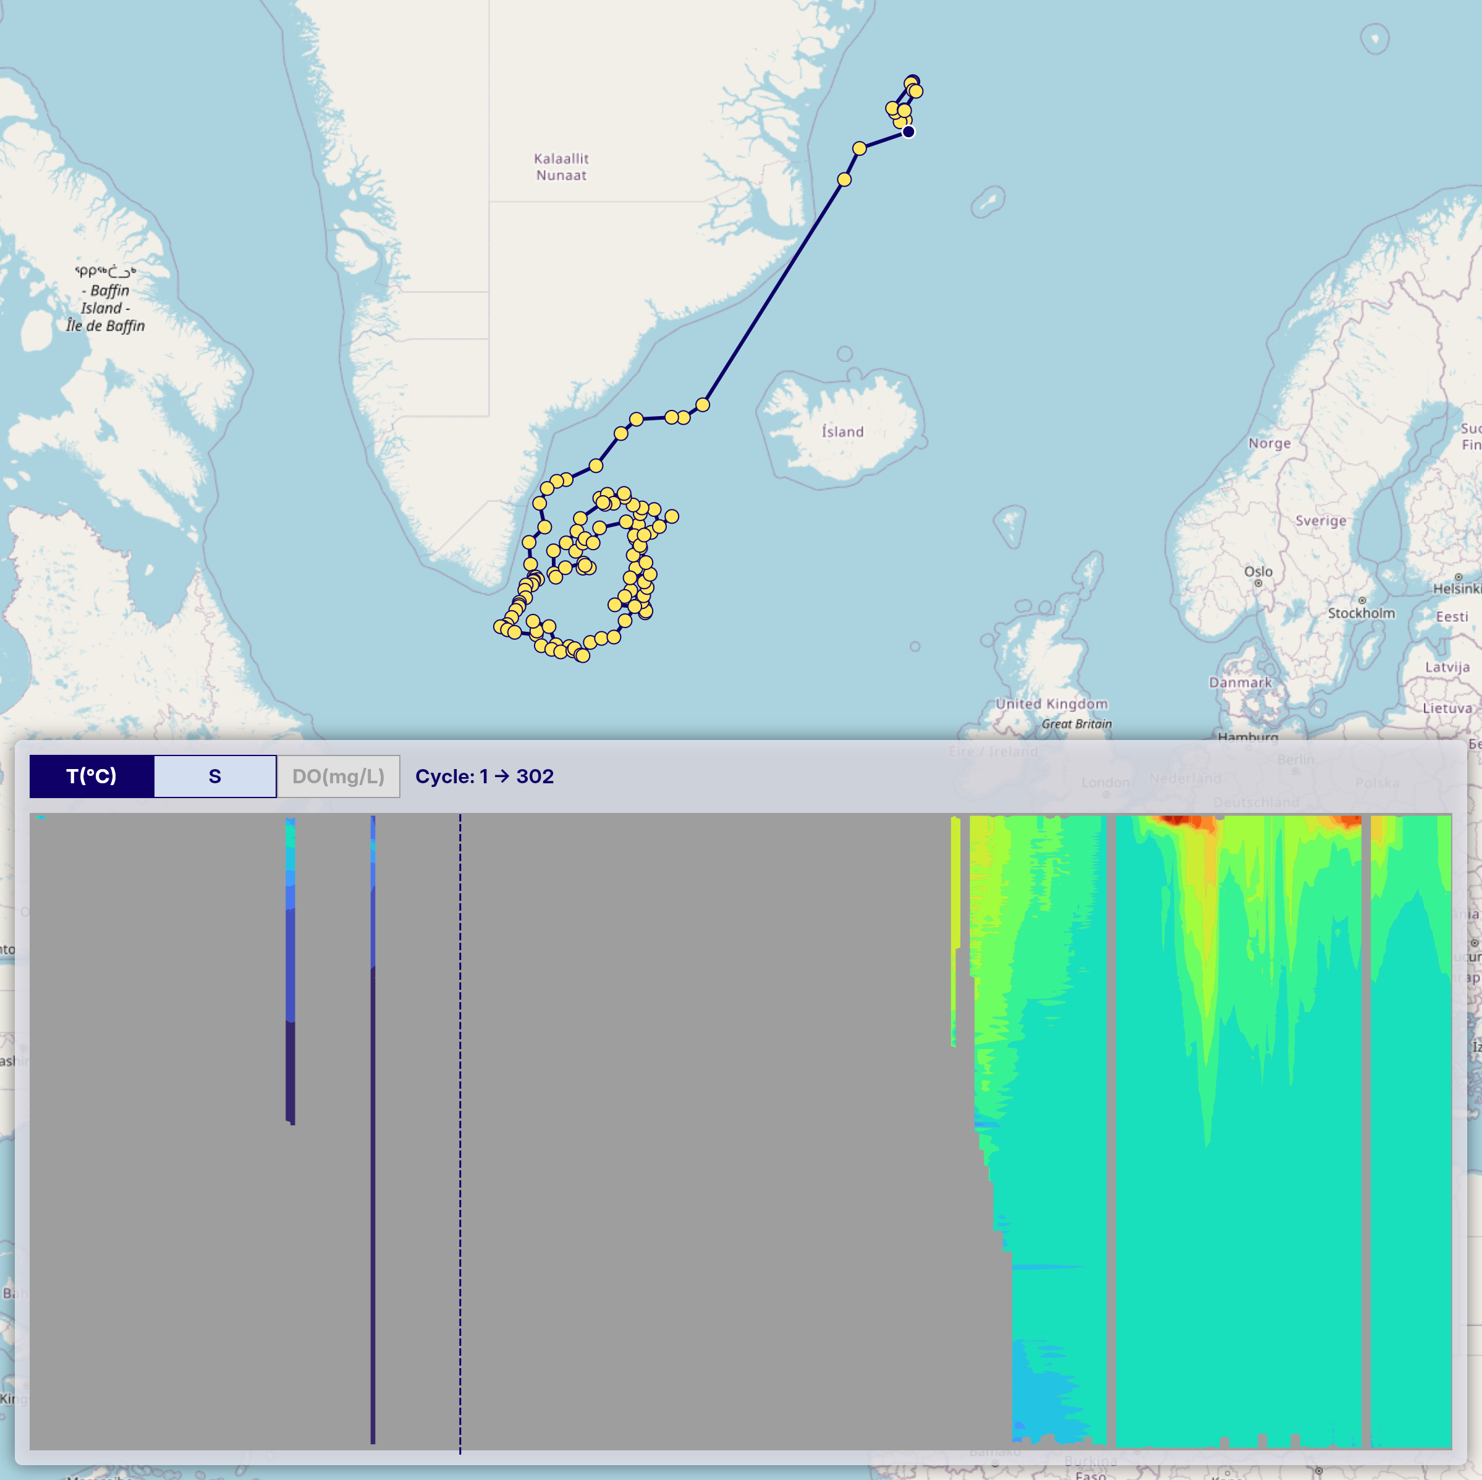Click the yellow marker at the long segment's south end

(x=703, y=404)
